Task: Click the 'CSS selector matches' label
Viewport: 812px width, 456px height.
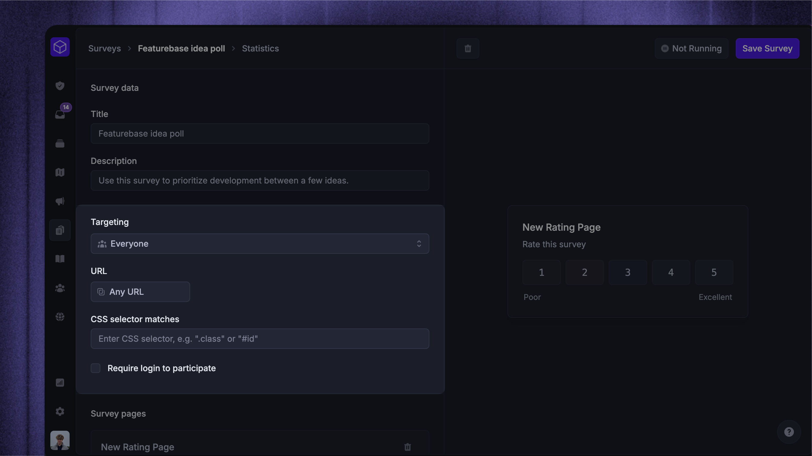Action: (x=135, y=319)
